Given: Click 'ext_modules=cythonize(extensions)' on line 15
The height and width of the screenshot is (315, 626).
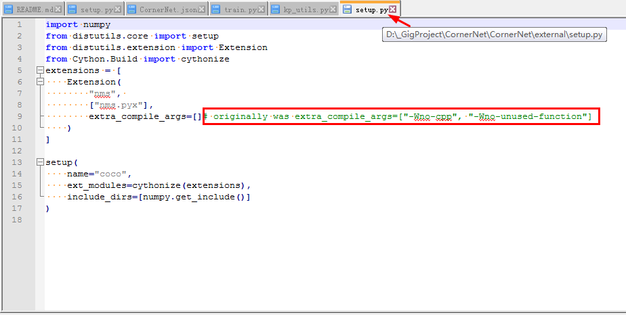Looking at the screenshot, I should click(x=156, y=186).
